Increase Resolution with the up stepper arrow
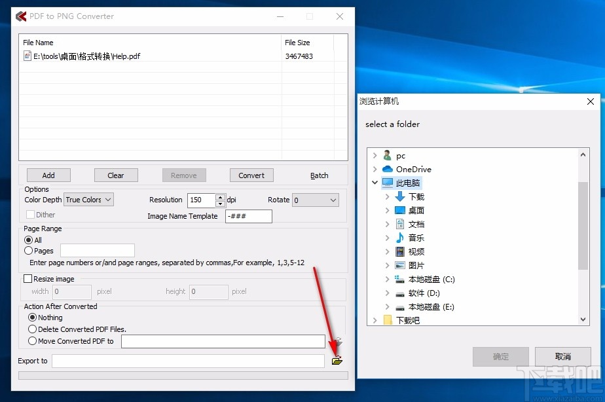 click(x=219, y=196)
